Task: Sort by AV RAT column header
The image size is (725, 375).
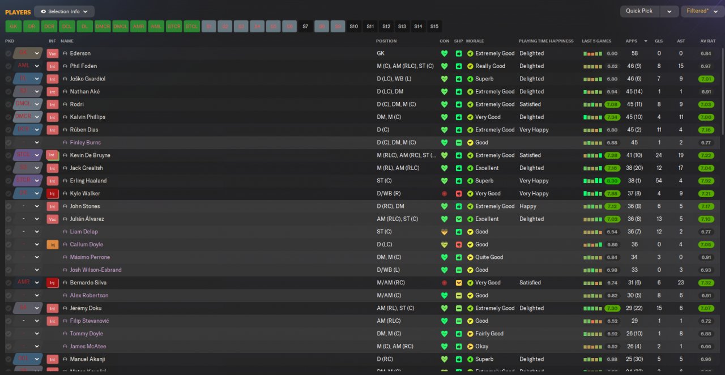Action: click(x=707, y=41)
